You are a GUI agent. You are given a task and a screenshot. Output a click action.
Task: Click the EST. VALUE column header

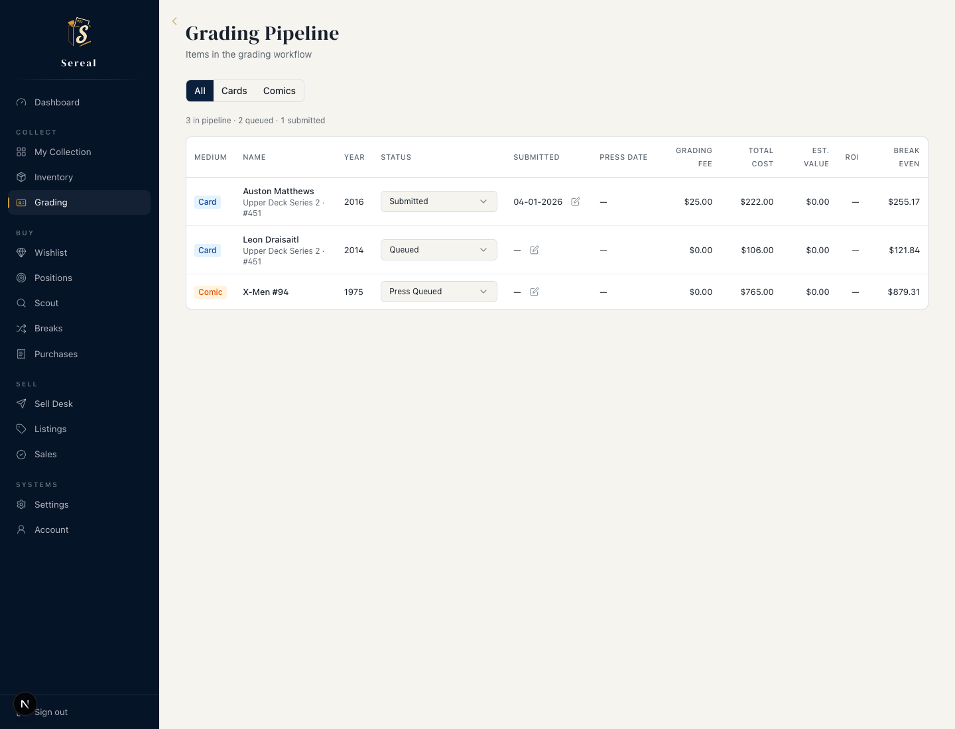click(816, 157)
